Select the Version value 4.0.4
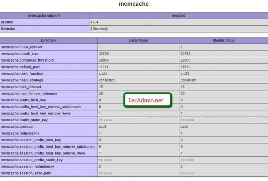Image resolution: width=268 pixels, height=181 pixels. tap(95, 22)
